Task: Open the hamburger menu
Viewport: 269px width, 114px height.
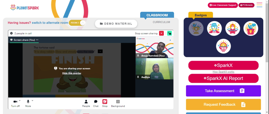Action: pyautogui.click(x=259, y=5)
